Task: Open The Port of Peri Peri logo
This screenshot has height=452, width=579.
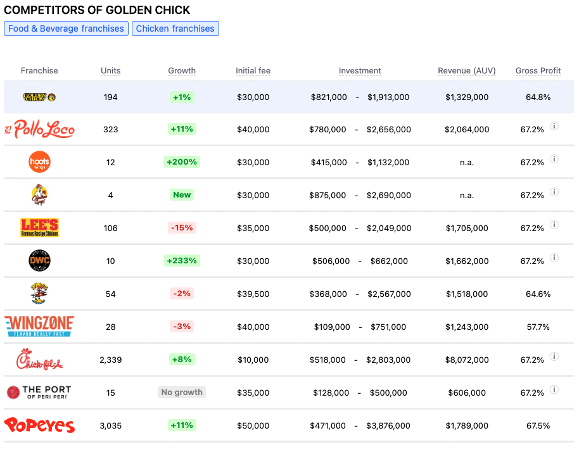Action: 39,392
